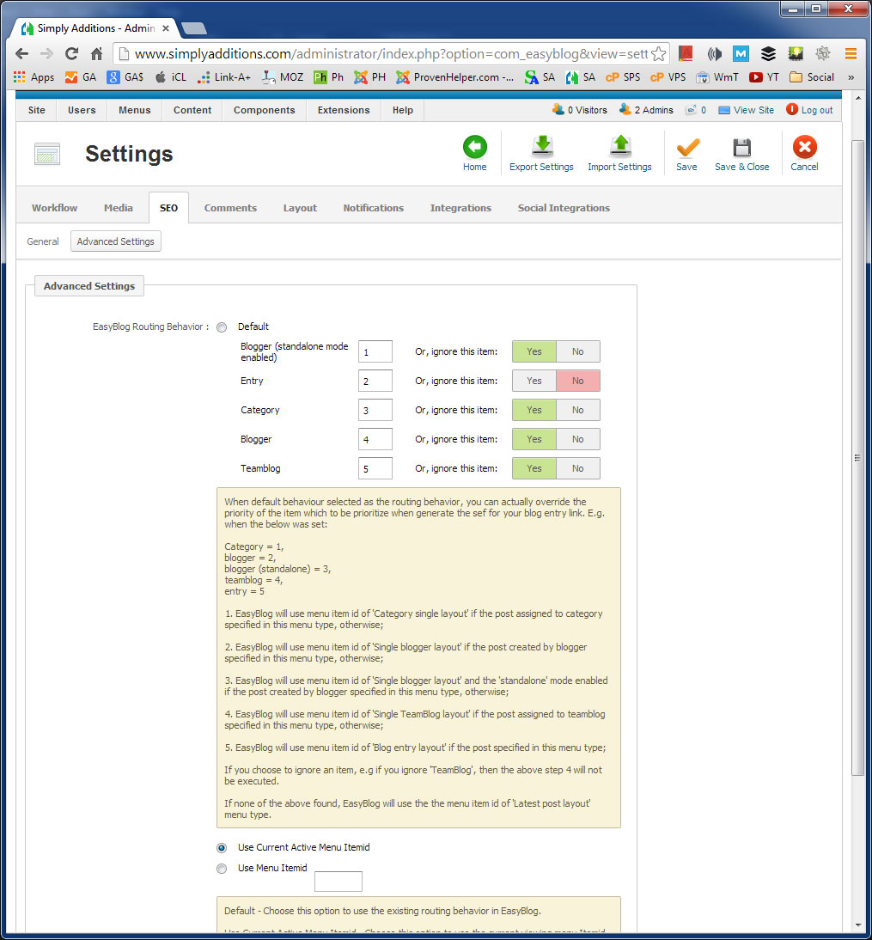Click the Import Settings icon

coord(619,147)
